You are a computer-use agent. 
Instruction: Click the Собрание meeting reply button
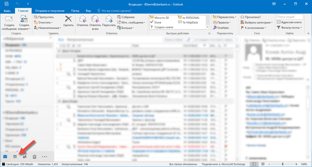126,17
